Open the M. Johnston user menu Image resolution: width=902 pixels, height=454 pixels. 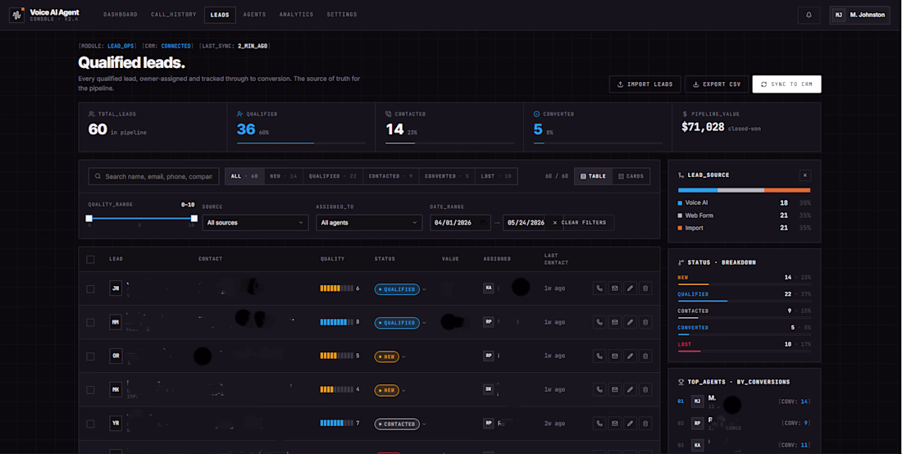(x=859, y=15)
